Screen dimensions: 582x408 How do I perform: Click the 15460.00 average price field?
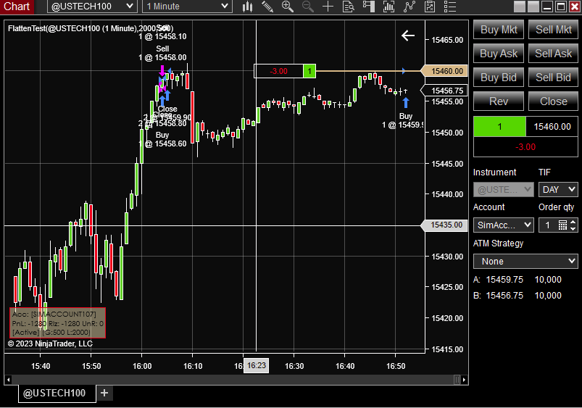[552, 127]
